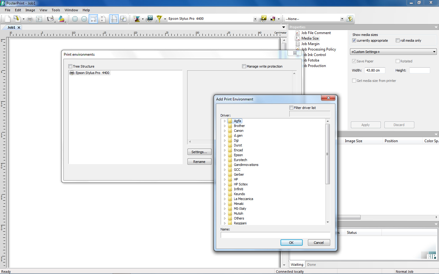Screen dimensions: 439x274
Task: Expand the Mimaki driver folder
Action: pyautogui.click(x=225, y=204)
